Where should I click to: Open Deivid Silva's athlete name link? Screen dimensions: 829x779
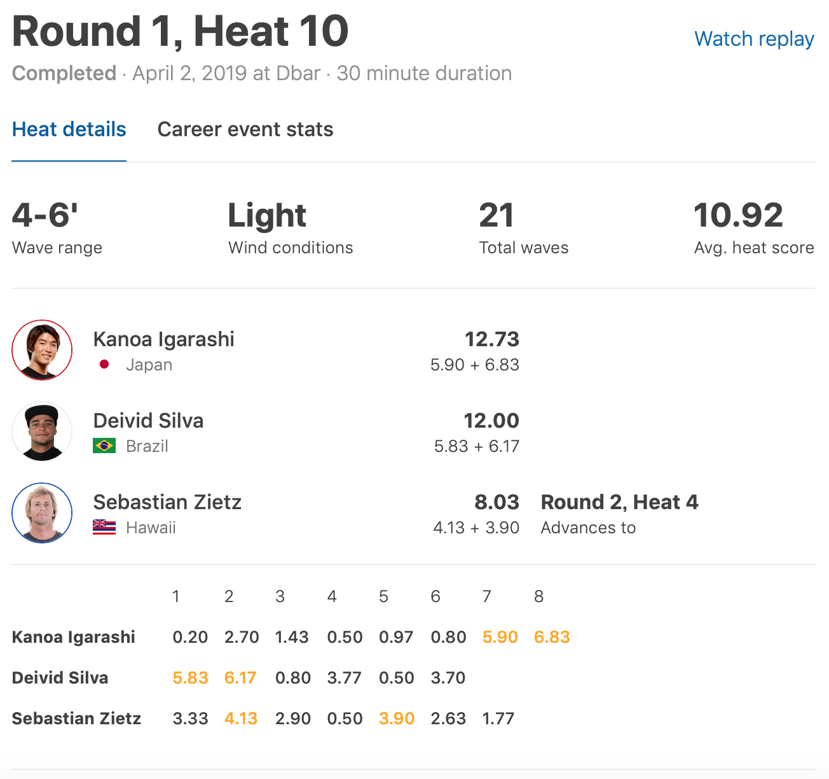point(148,421)
